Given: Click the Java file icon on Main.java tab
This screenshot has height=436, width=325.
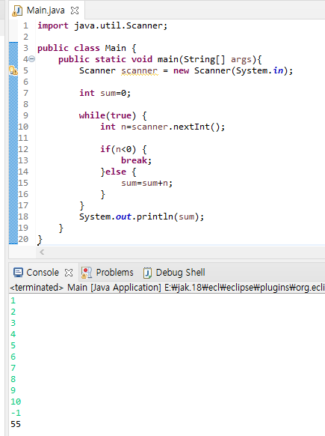Looking at the screenshot, I should [17, 10].
